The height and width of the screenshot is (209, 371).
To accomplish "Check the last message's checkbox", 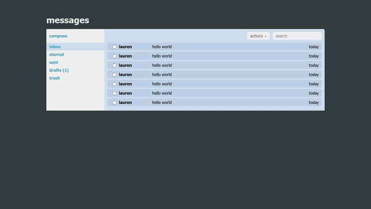I will point(115,103).
